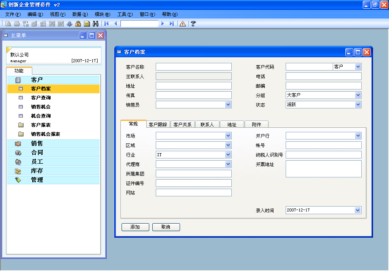Click the four-way arrows toolbar icon
Screen dimensions: 389x271
click(69, 23)
